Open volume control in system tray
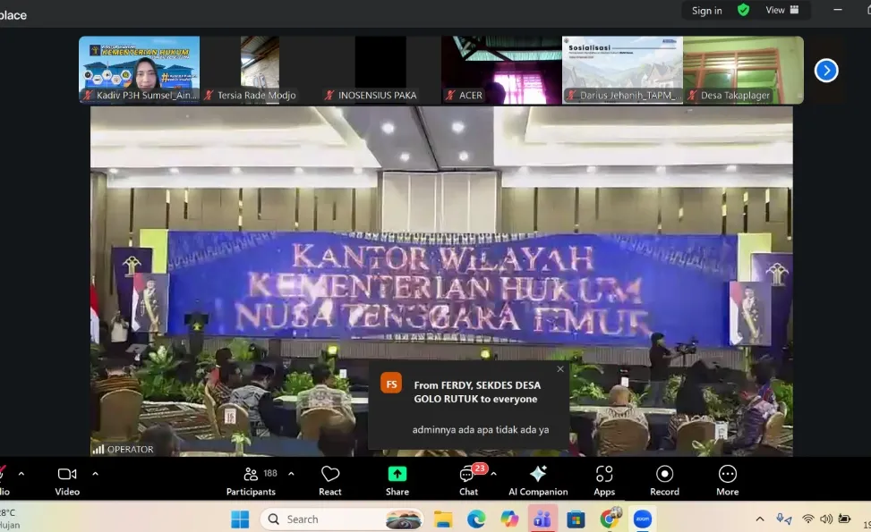The height and width of the screenshot is (532, 871). (826, 519)
